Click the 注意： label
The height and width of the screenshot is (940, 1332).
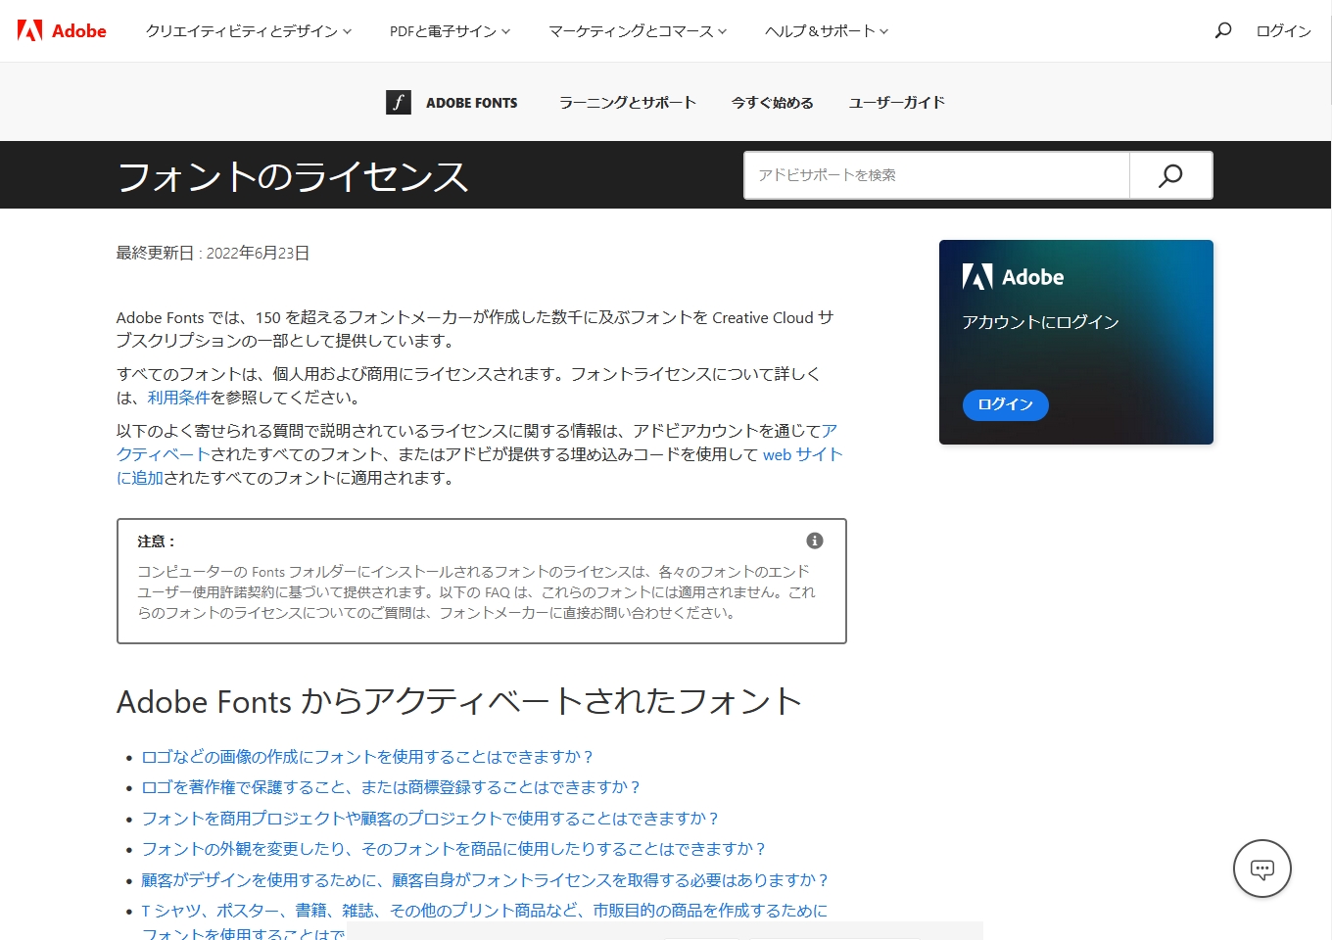pyautogui.click(x=156, y=541)
